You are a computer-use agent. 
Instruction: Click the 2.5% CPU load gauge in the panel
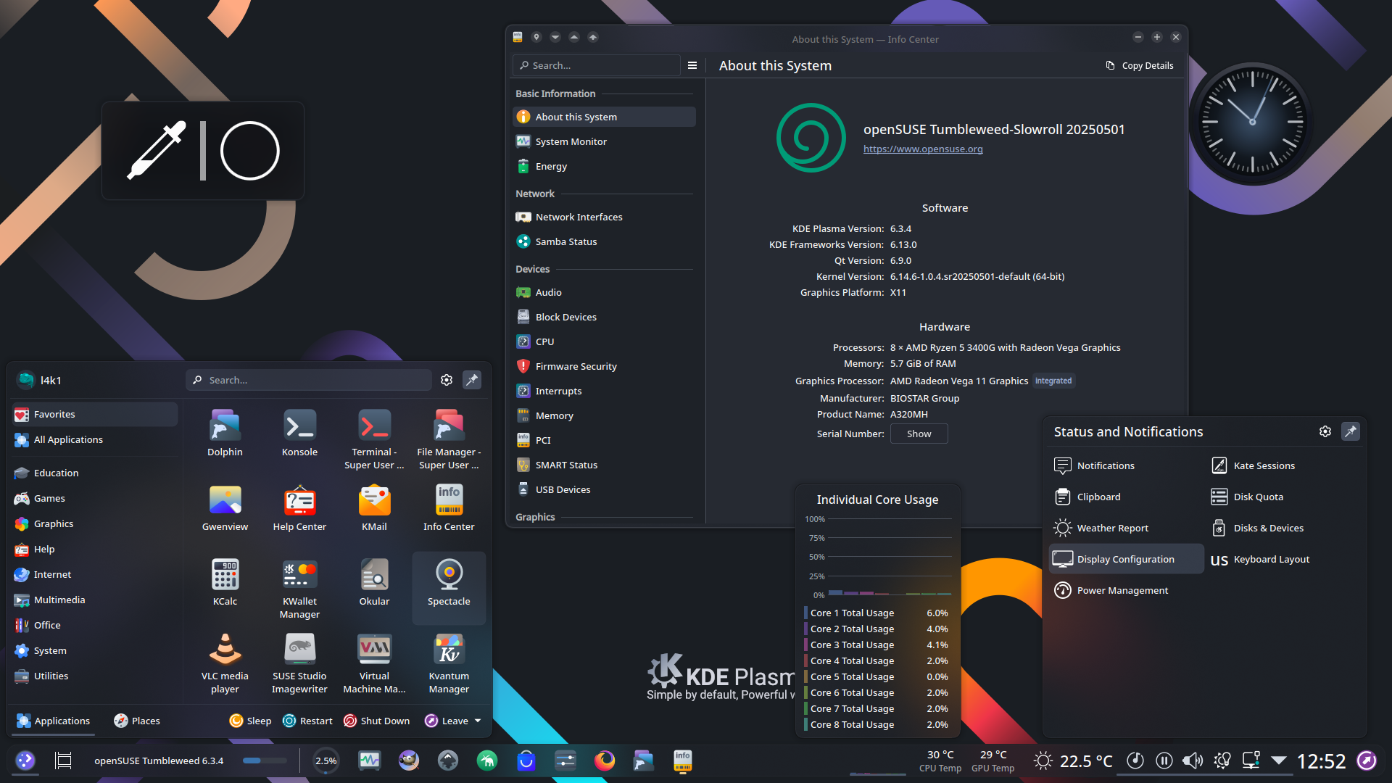(326, 761)
